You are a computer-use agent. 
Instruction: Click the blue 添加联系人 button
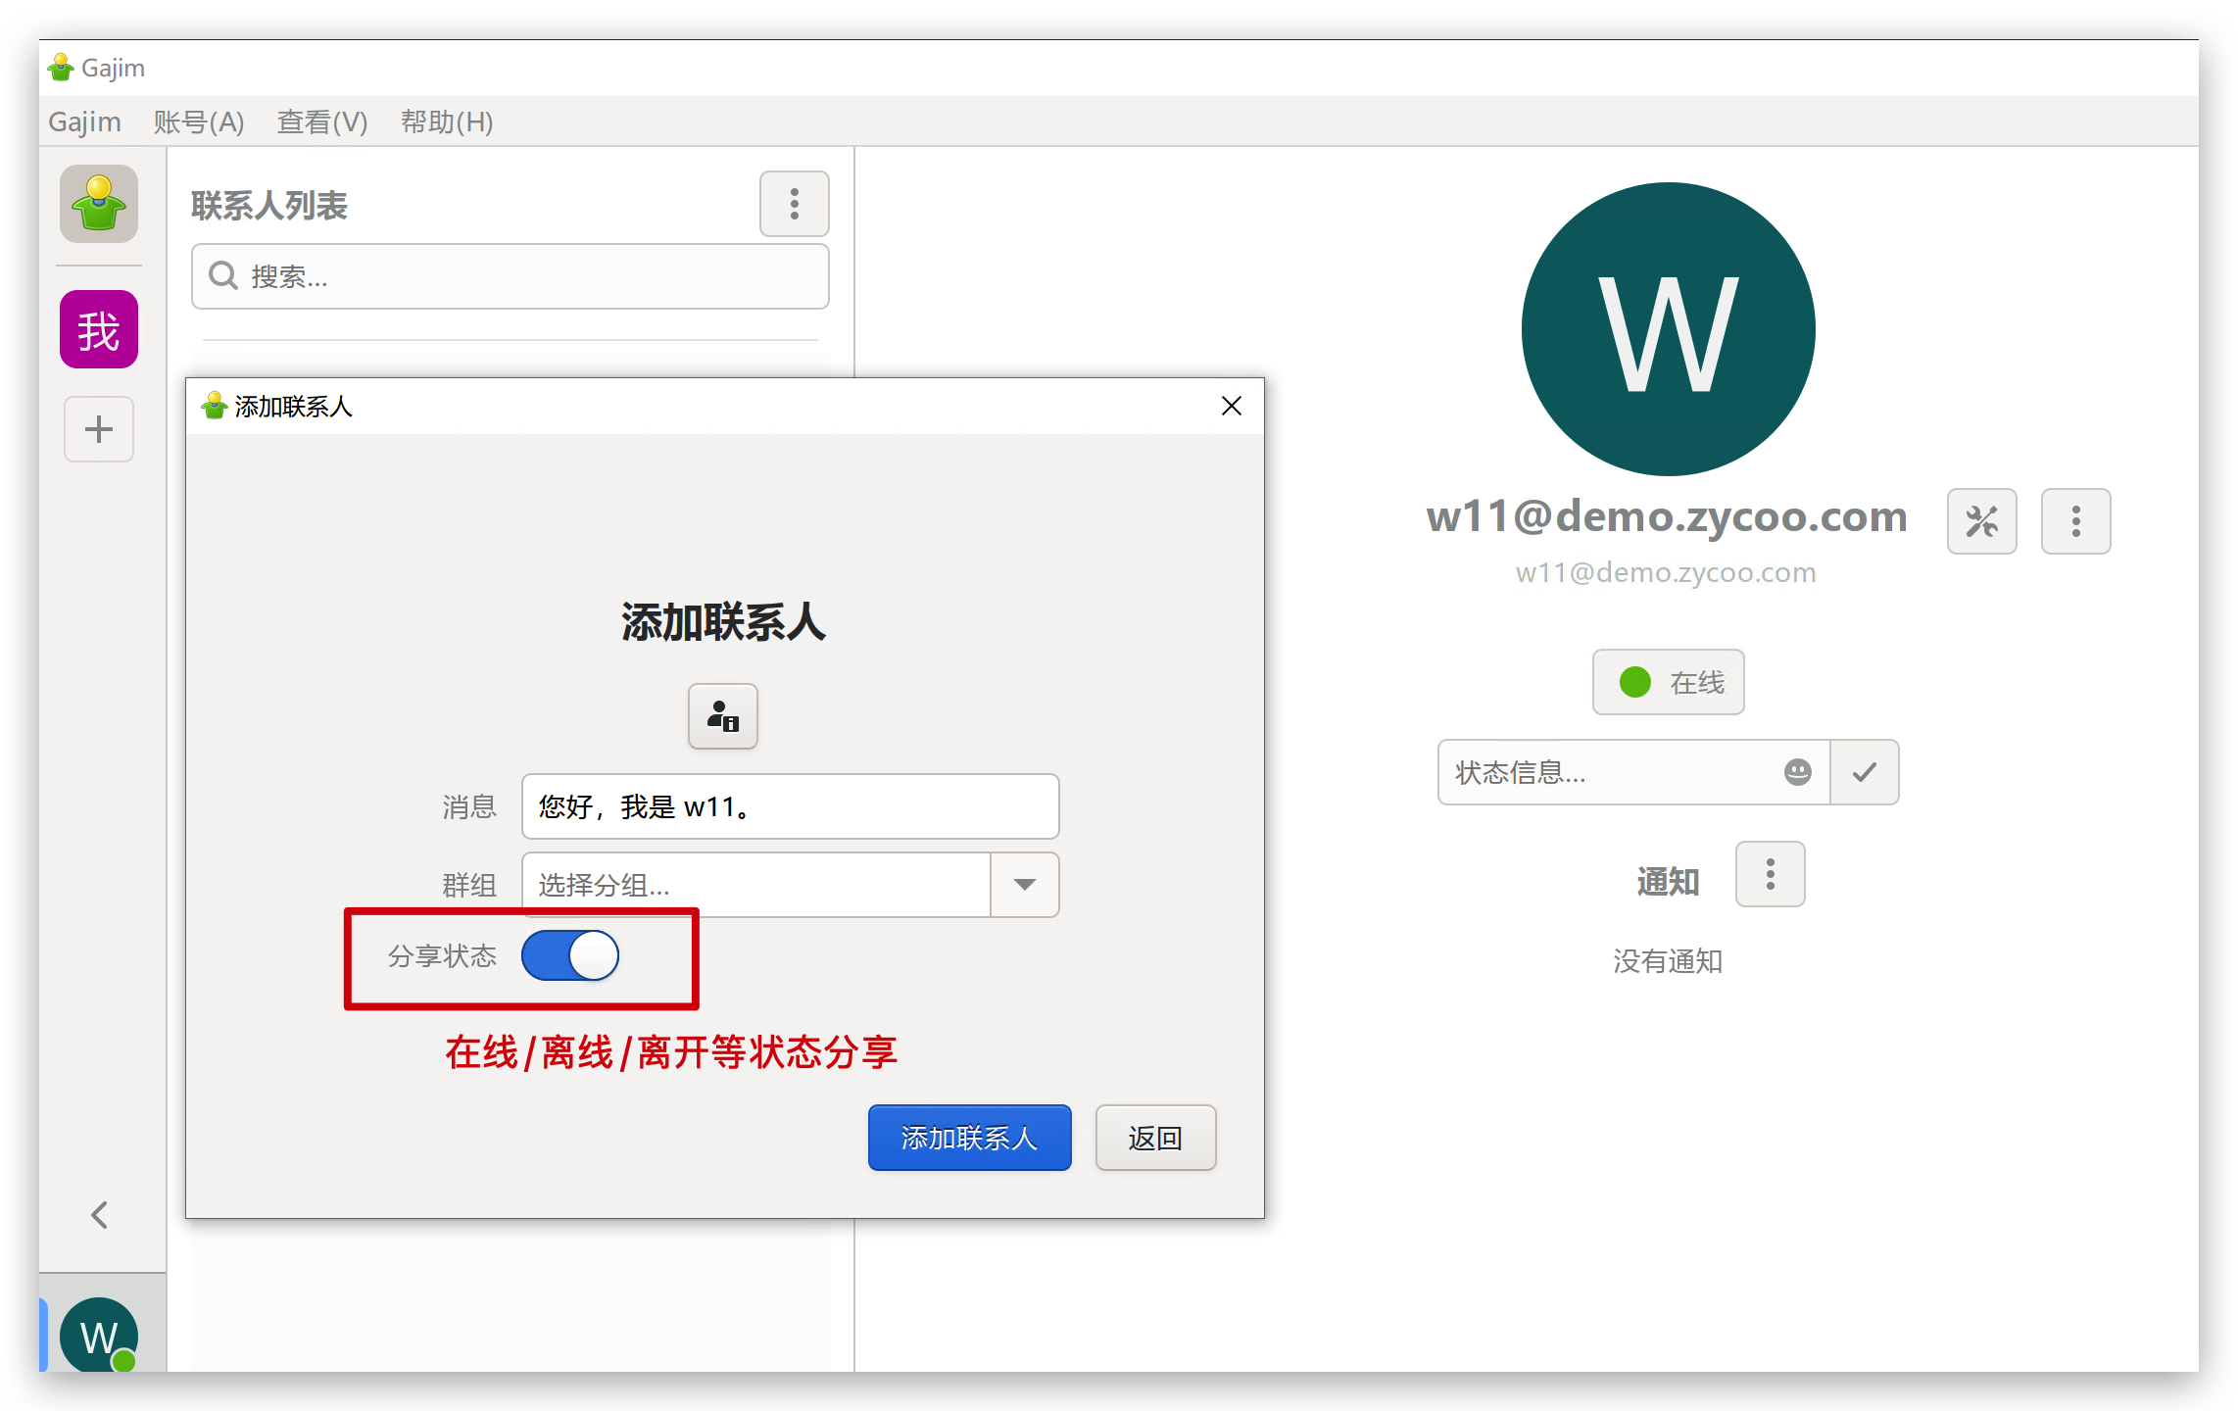point(970,1138)
